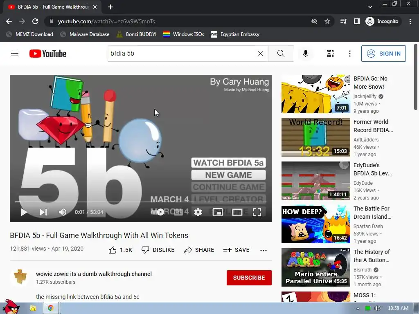The height and width of the screenshot is (314, 419).
Task: Open the Egyptian Embassy bookmark
Action: pos(235,34)
